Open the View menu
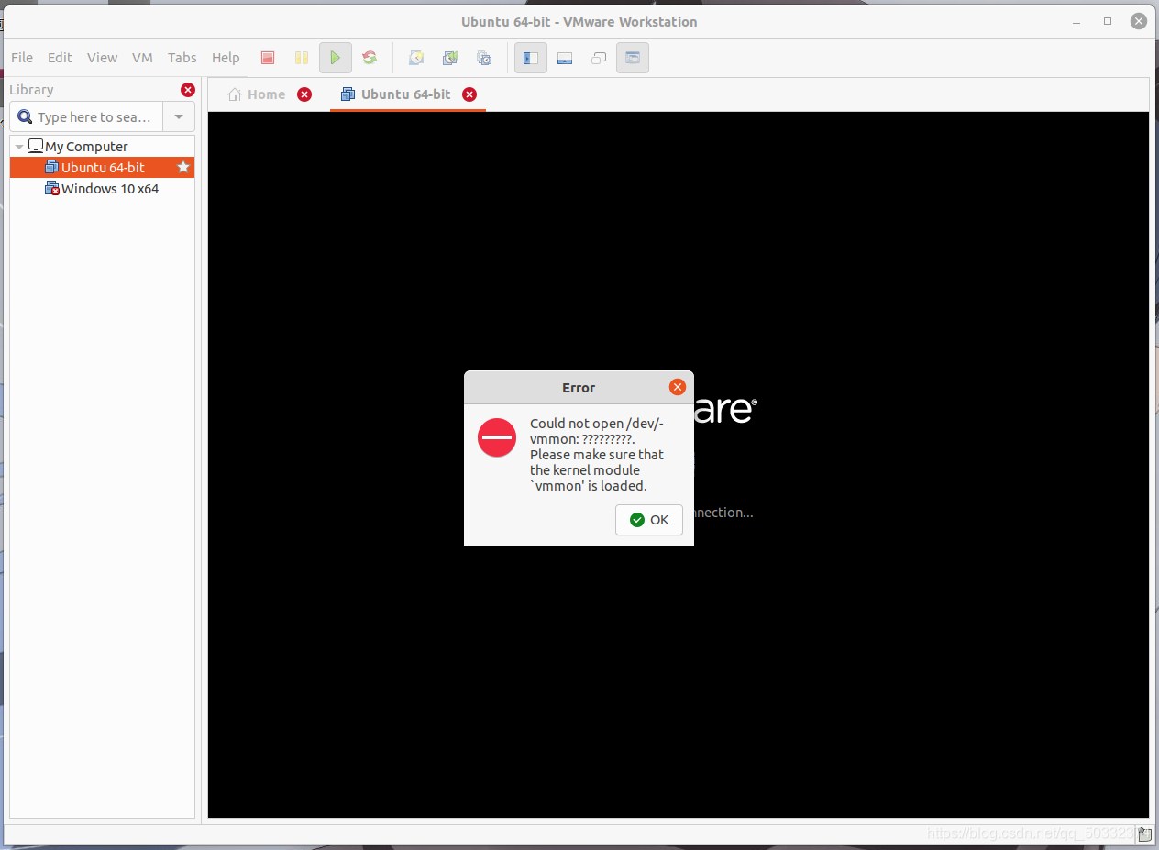Image resolution: width=1159 pixels, height=850 pixels. click(x=102, y=58)
